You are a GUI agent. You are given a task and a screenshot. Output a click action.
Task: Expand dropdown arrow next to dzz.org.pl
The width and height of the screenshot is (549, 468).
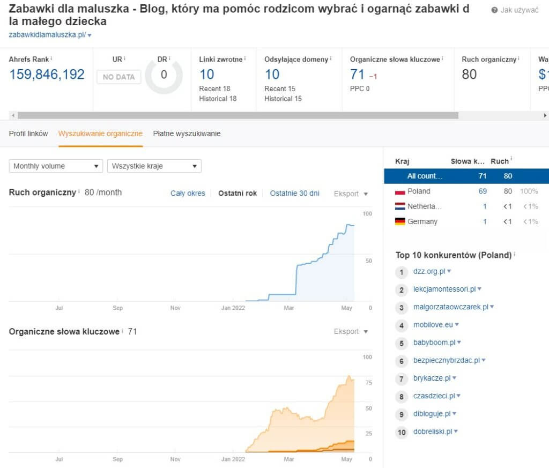coord(449,271)
